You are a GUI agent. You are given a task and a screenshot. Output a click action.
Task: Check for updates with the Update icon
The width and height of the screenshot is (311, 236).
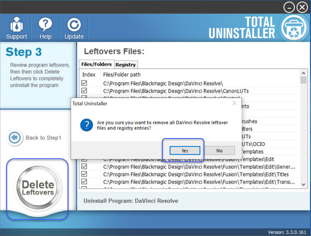(x=74, y=28)
